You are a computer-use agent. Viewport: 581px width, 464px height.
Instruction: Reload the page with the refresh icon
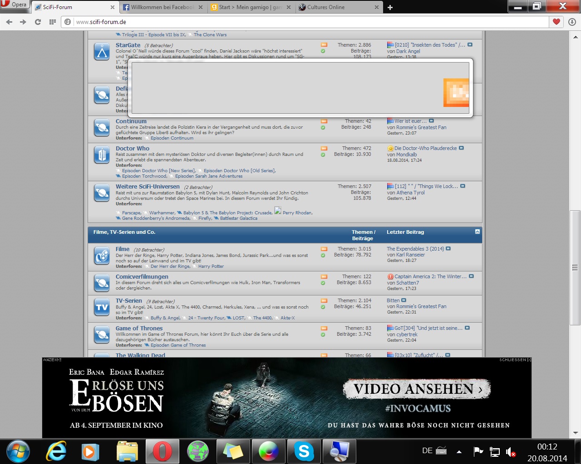point(38,22)
